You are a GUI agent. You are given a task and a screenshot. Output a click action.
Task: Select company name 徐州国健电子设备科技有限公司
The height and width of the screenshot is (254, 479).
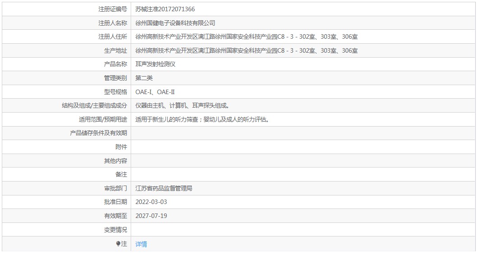(175, 23)
